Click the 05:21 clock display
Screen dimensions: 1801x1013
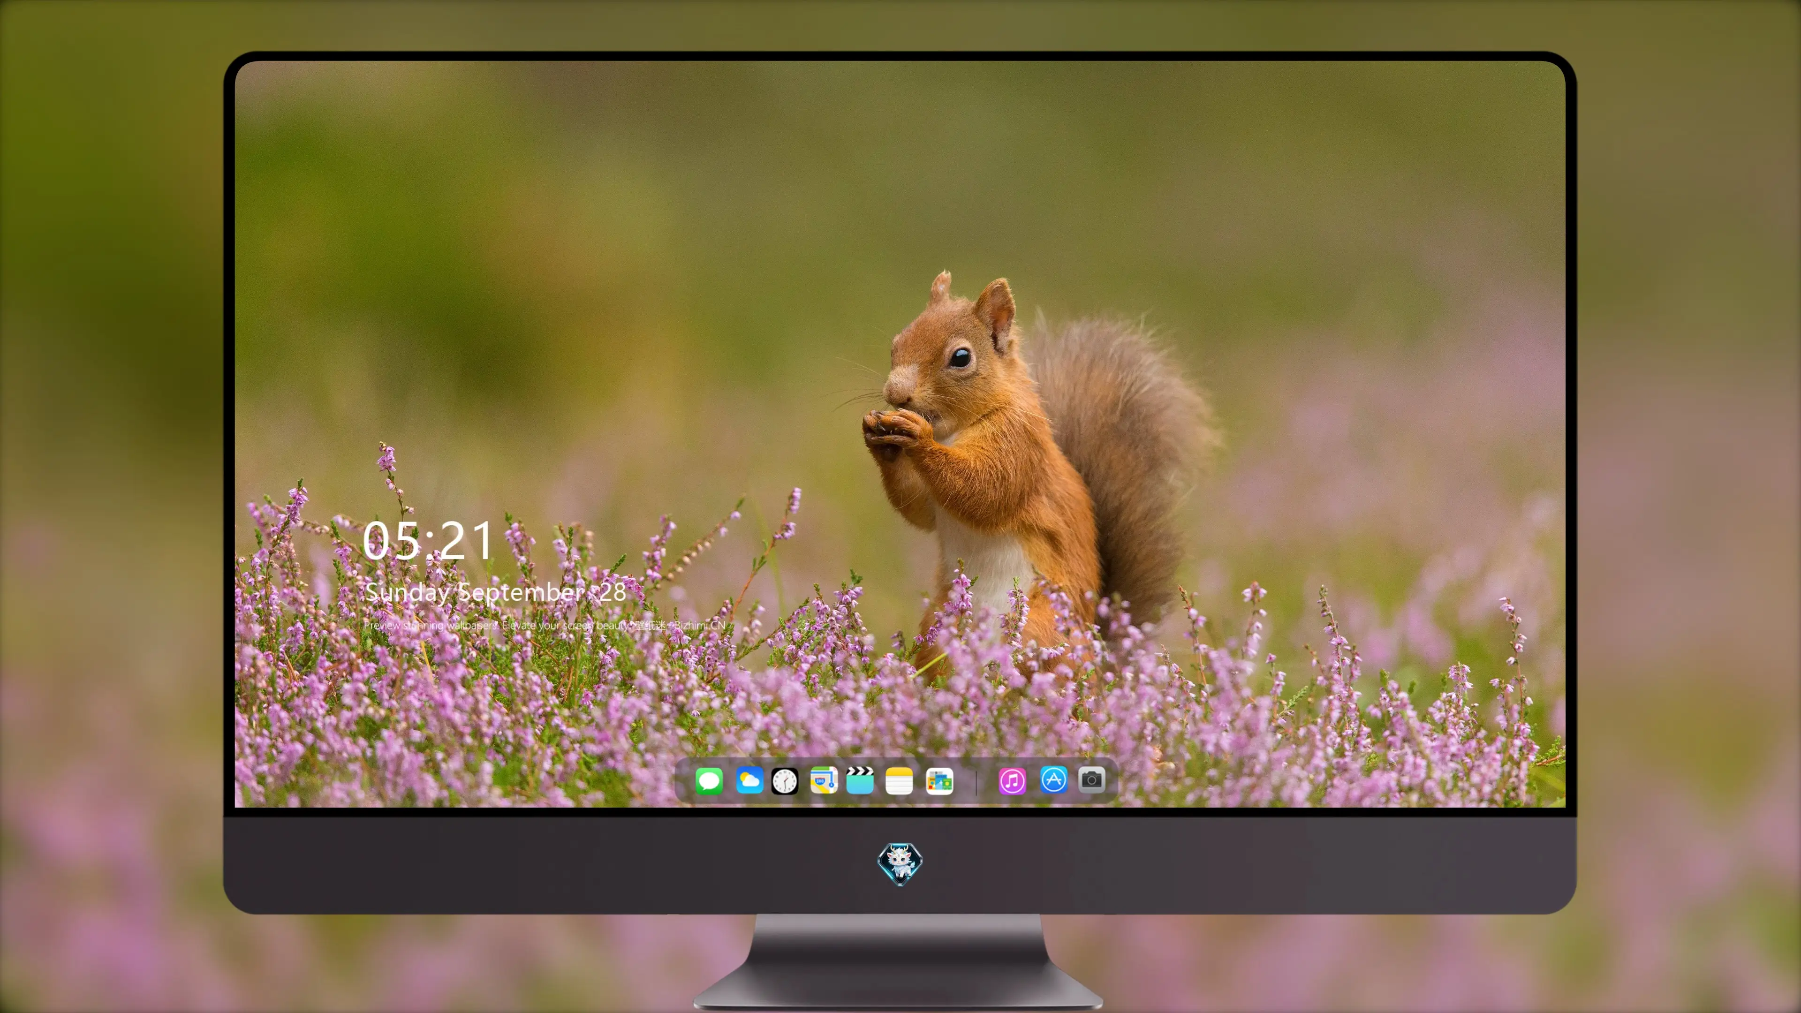[x=428, y=541]
